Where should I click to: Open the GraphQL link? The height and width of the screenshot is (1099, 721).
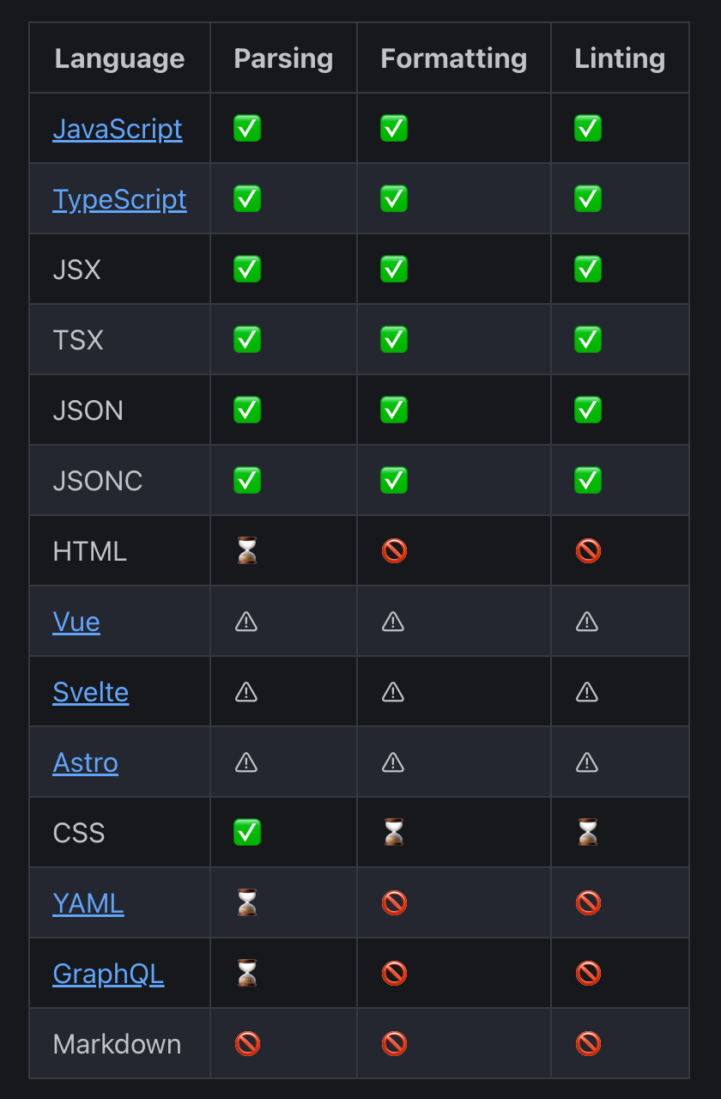[108, 974]
